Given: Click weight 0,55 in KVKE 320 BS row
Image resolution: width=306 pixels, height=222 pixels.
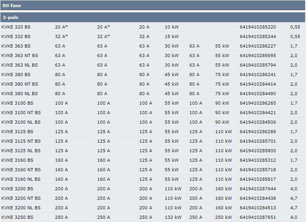Looking at the screenshot, I should click(x=295, y=27).
